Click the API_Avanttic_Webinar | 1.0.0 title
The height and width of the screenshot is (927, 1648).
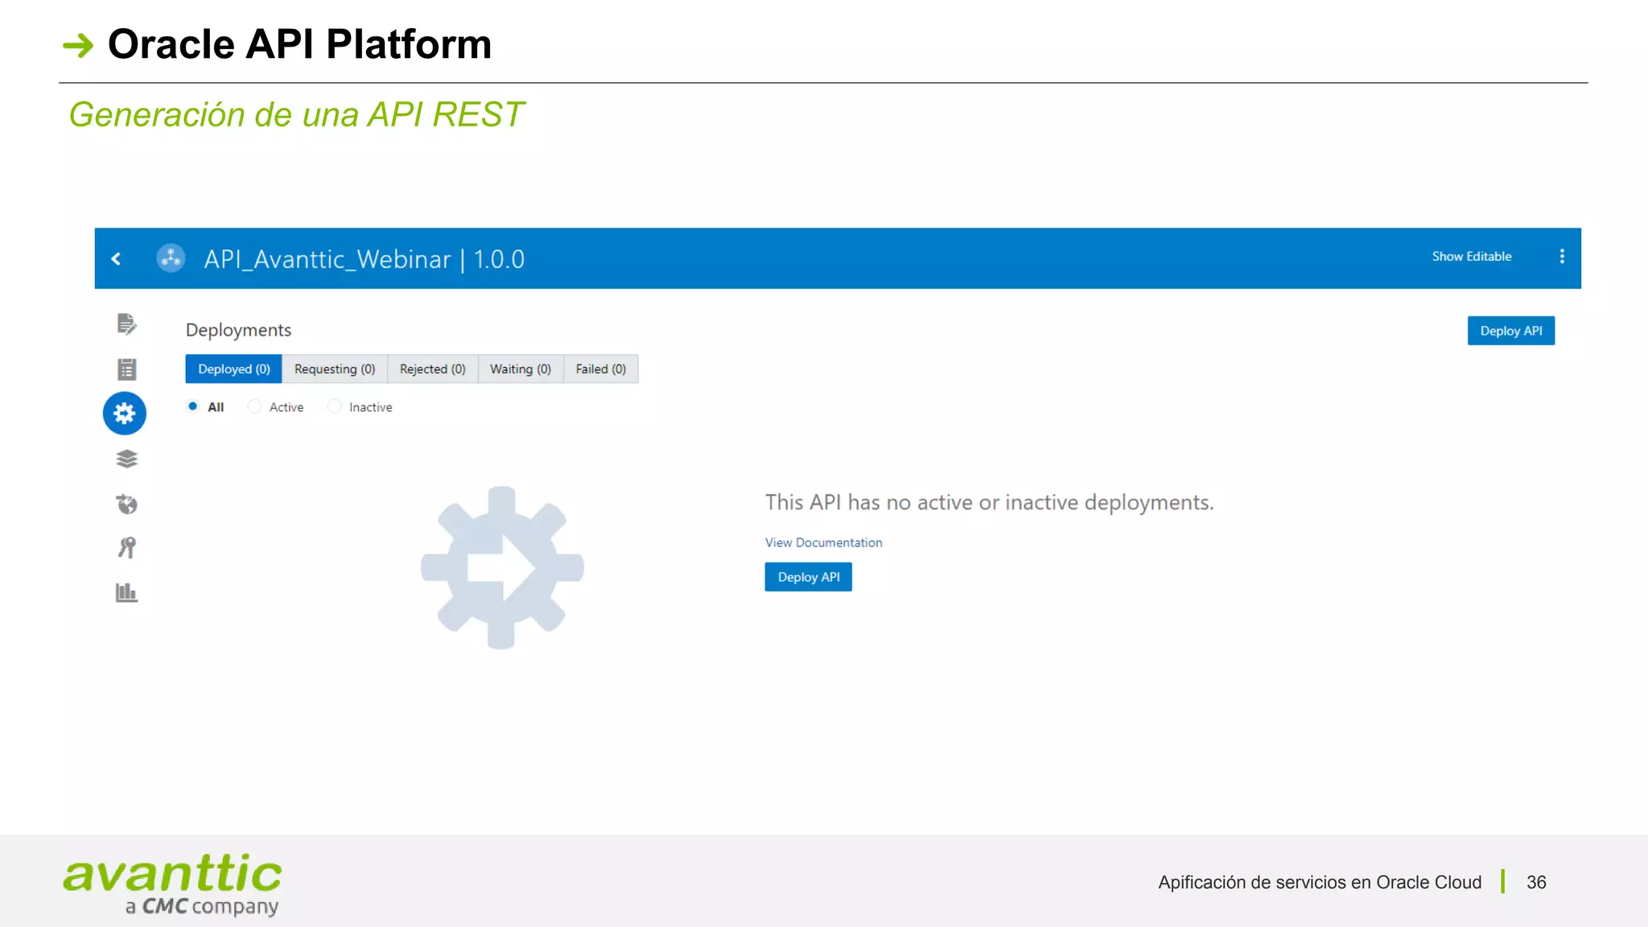tap(364, 259)
